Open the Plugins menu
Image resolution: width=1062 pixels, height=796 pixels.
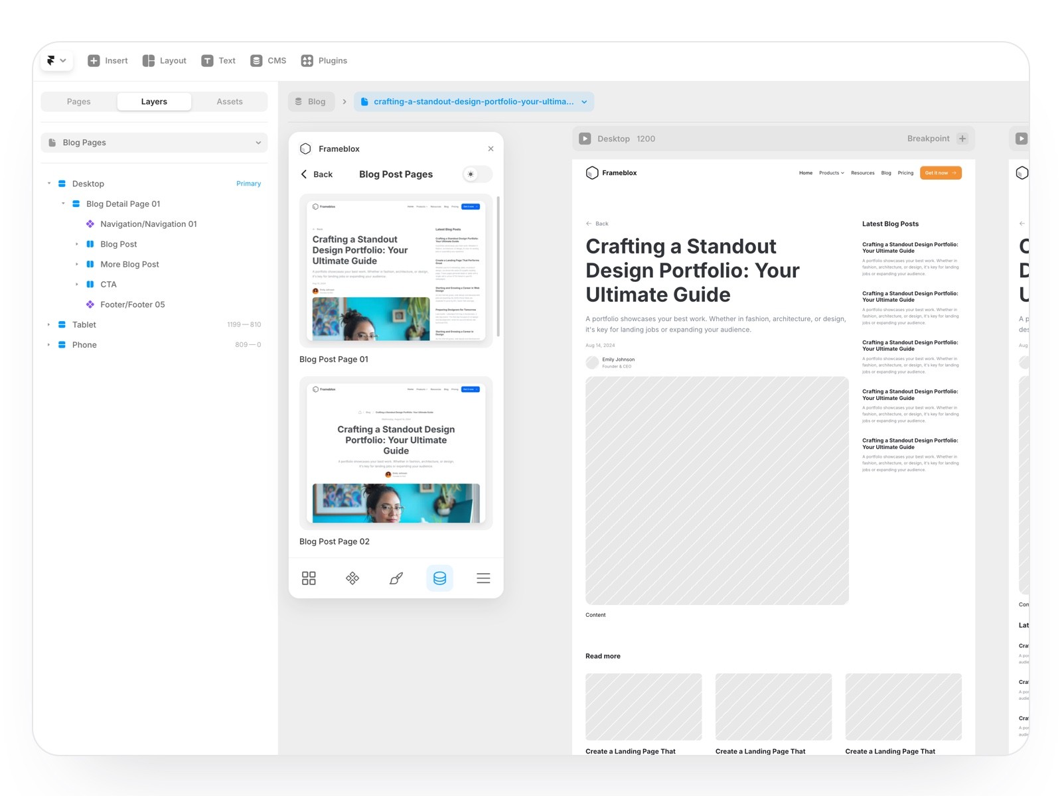pyautogui.click(x=324, y=60)
